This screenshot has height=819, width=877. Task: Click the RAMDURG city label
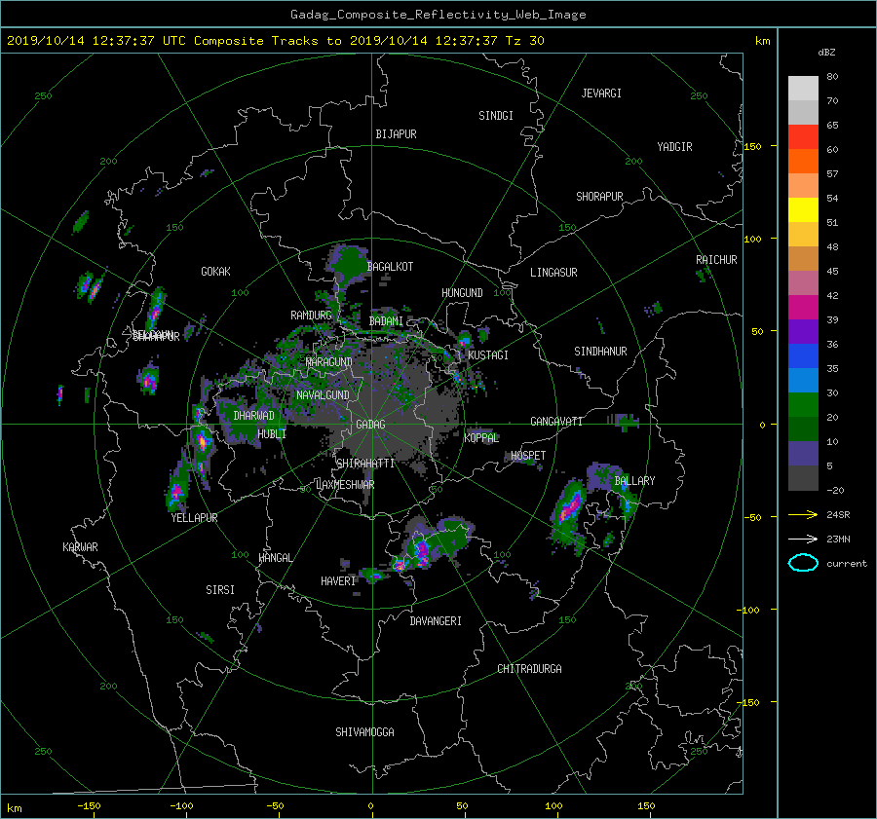tap(311, 316)
